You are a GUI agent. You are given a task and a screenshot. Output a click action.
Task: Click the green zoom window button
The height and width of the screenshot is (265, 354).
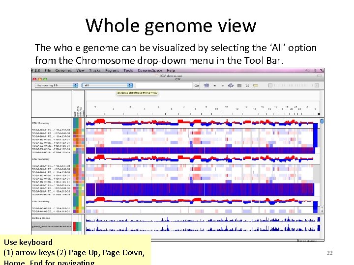tap(45, 79)
